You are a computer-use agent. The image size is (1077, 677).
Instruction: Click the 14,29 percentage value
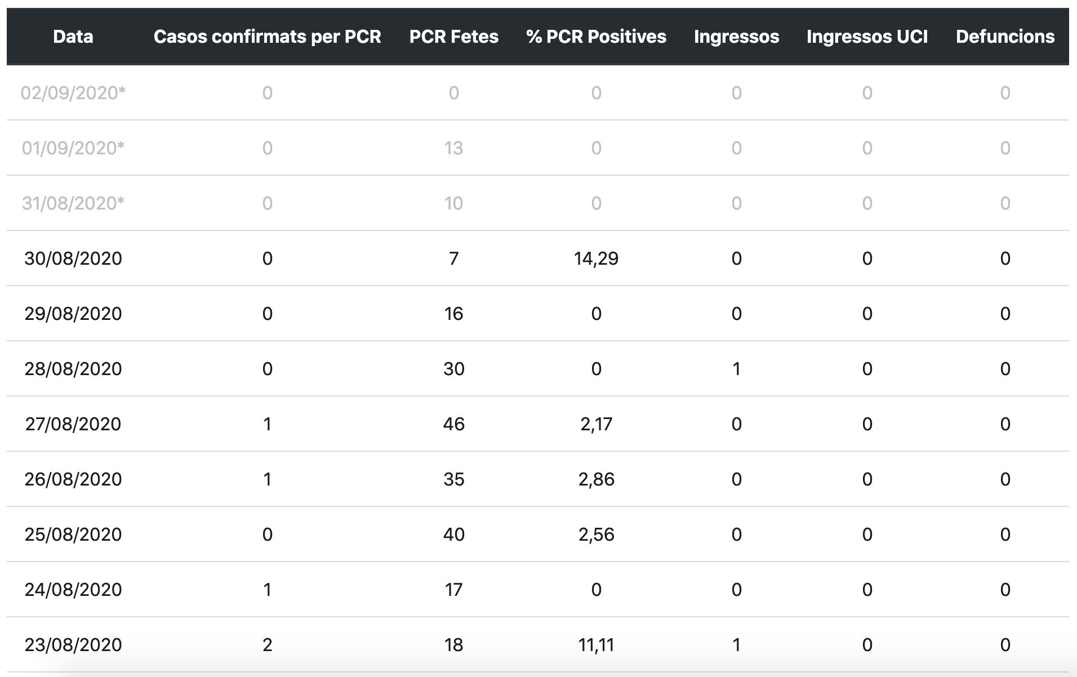coord(596,258)
